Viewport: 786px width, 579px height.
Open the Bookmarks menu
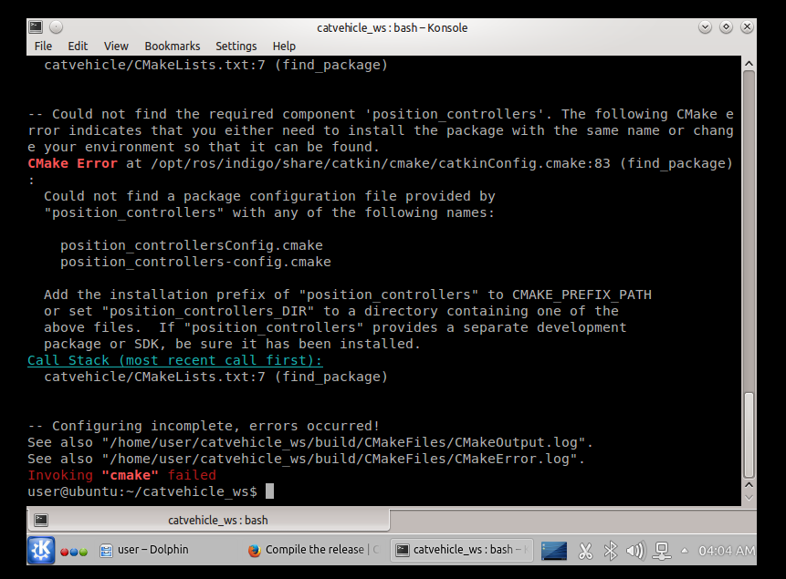[x=172, y=46]
